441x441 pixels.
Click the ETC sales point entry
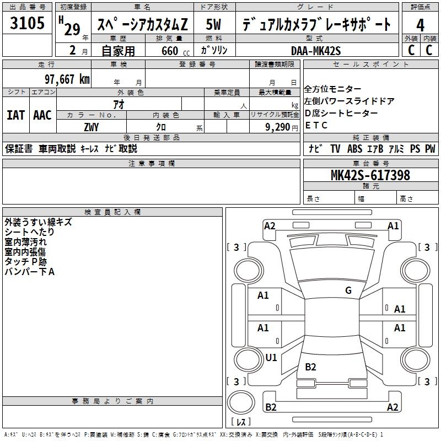point(316,125)
